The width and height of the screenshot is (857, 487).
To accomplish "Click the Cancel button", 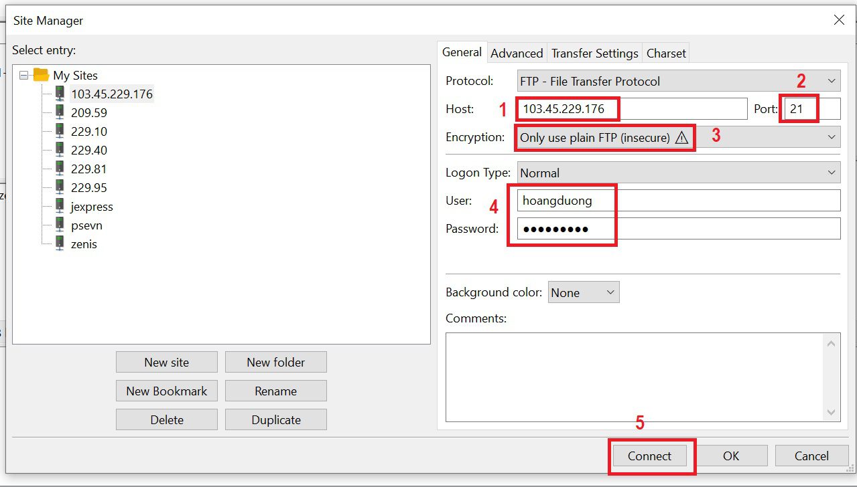I will (811, 456).
